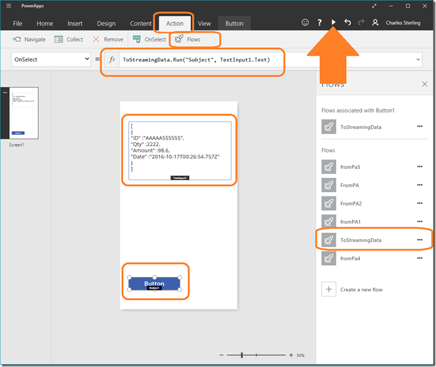Close the Flows panel
The width and height of the screenshot is (436, 367).
coord(424,84)
